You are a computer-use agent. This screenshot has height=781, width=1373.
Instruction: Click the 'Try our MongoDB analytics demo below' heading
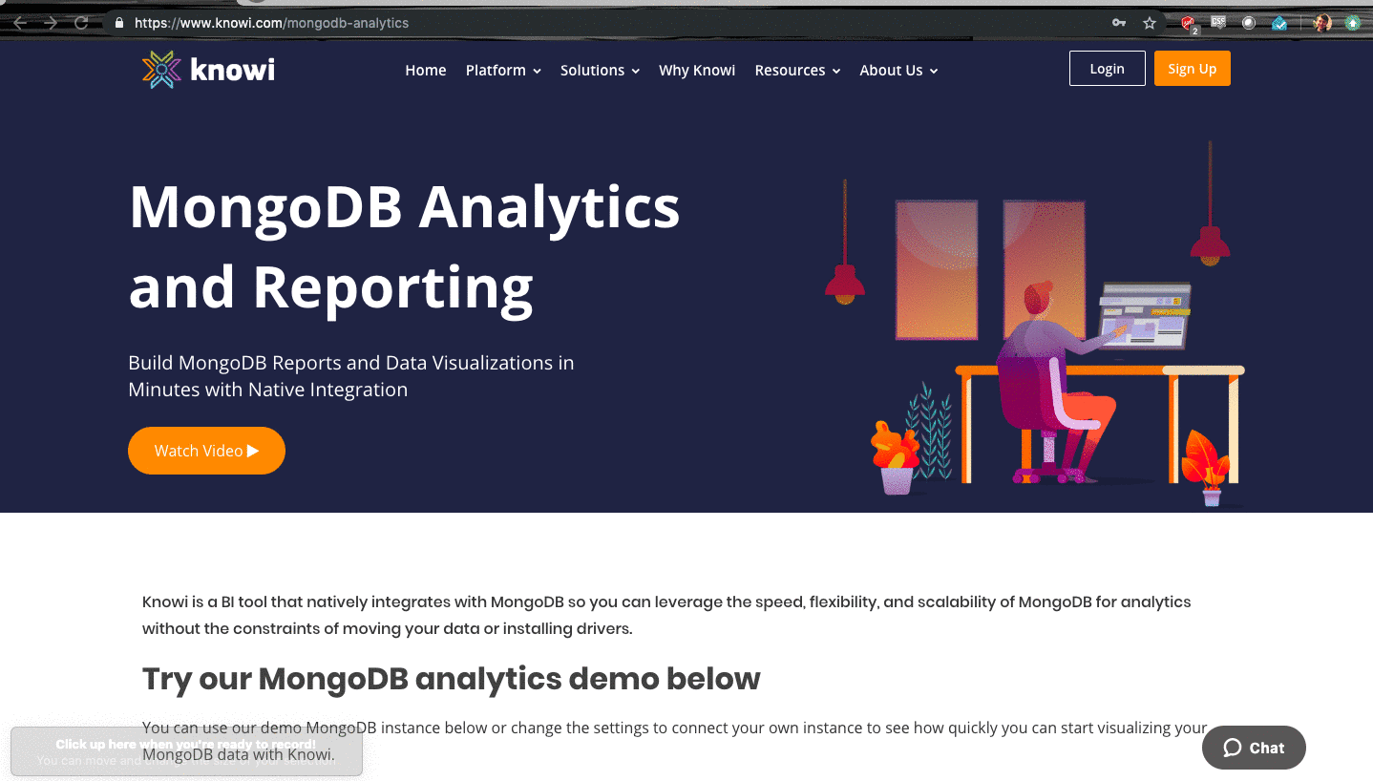click(x=452, y=679)
